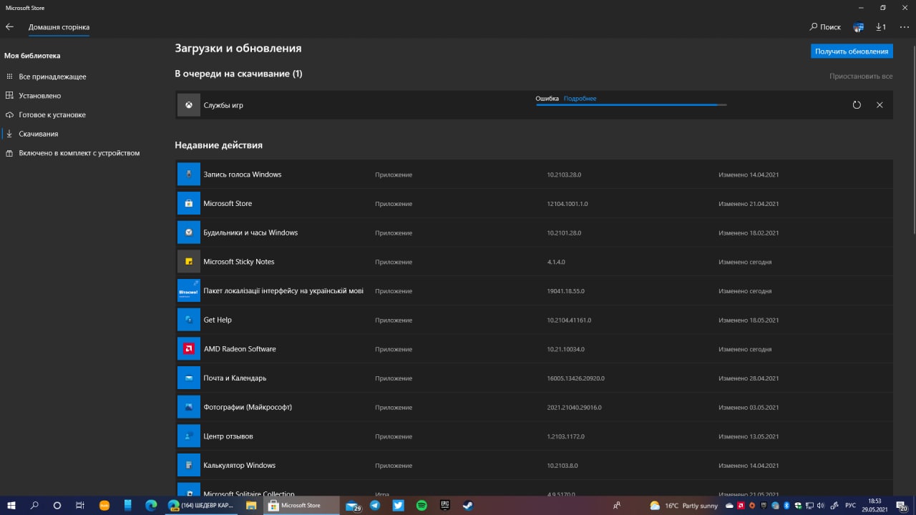Open Калькулятор Windows entry name
Screen dimensions: 916x515
tap(240, 465)
